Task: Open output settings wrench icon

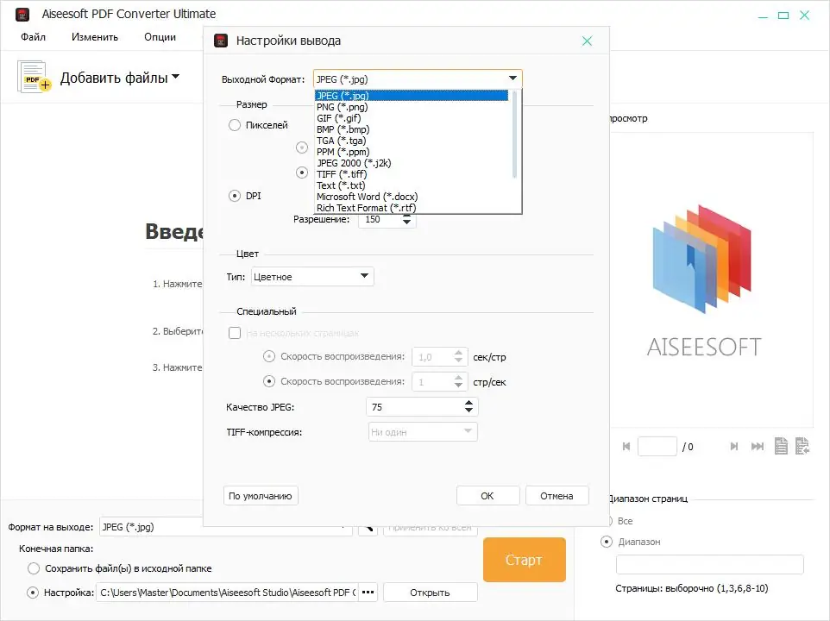Action: pos(368,528)
